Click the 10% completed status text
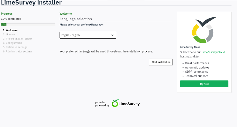Screen dimensions: 237x127 click(11, 19)
